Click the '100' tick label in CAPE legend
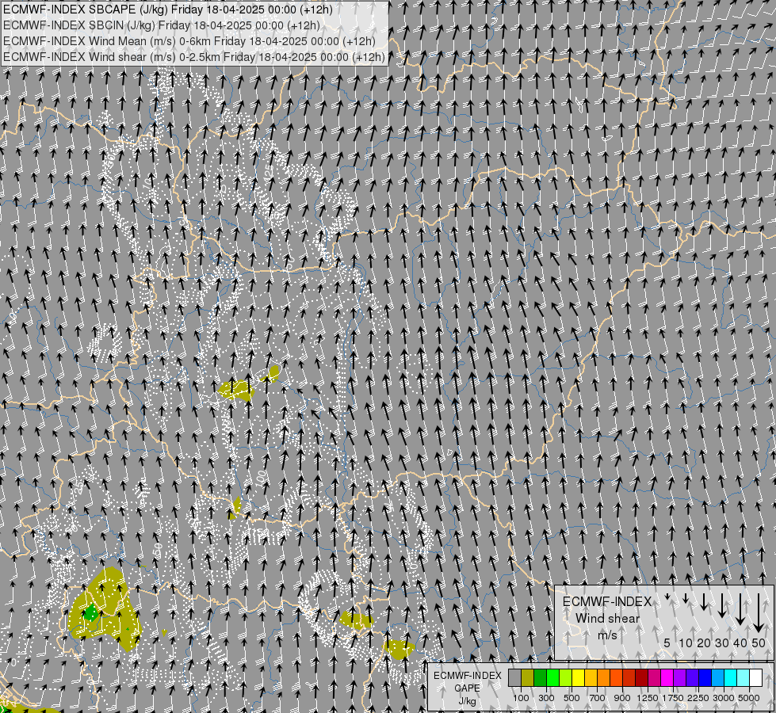776x713 pixels. pos(521,698)
